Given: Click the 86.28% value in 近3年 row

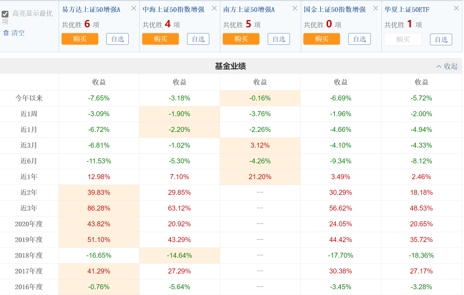Looking at the screenshot, I should click(x=99, y=208).
